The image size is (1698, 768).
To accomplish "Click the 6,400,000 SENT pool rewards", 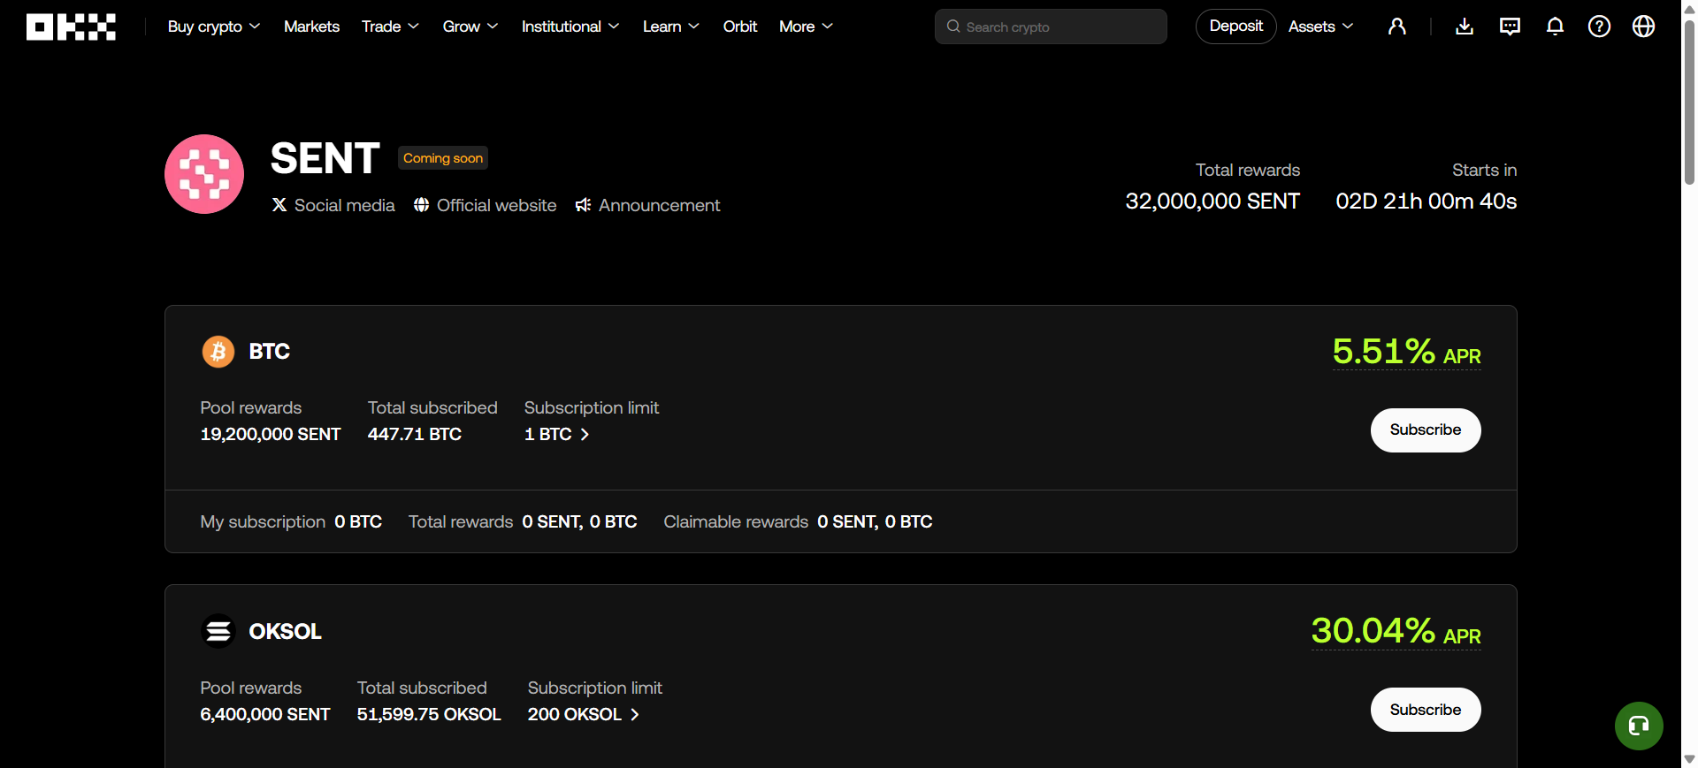I will pyautogui.click(x=265, y=714).
